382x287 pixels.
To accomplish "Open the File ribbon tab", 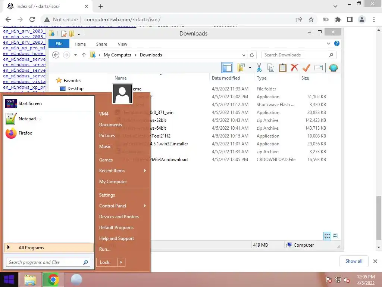I will click(59, 44).
